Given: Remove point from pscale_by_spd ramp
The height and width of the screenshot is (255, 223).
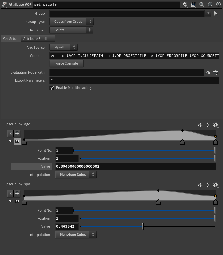Looking at the screenshot, I should coord(11,194).
